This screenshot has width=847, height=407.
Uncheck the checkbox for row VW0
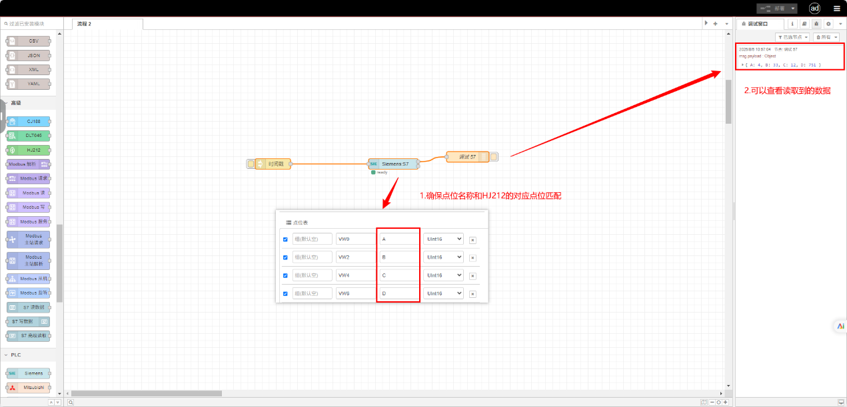(286, 239)
